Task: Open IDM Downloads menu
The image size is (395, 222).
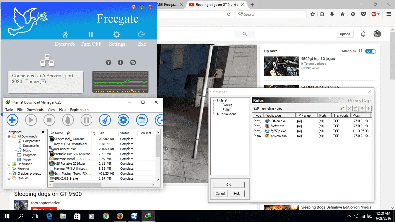Action: point(35,110)
